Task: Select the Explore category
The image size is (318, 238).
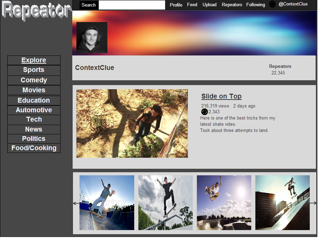Action: pos(34,60)
